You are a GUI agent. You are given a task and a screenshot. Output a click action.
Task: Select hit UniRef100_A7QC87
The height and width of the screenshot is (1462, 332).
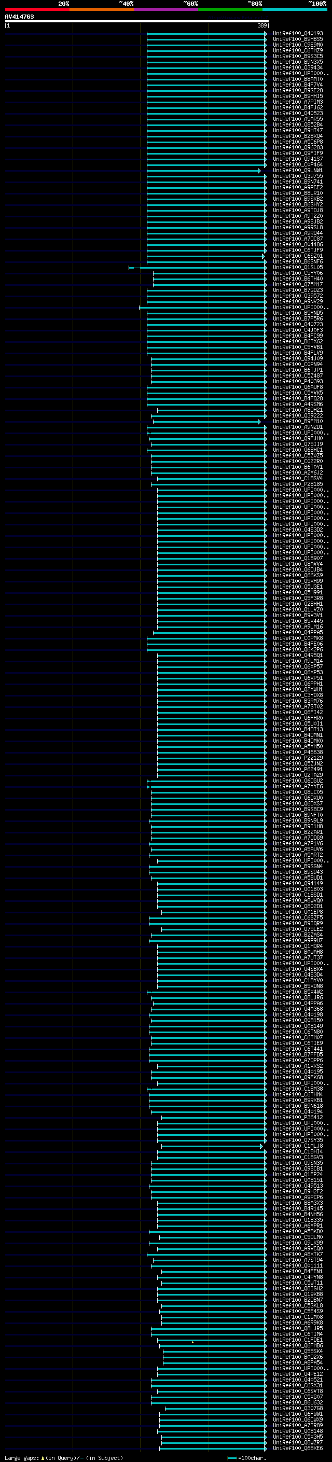tap(297, 239)
